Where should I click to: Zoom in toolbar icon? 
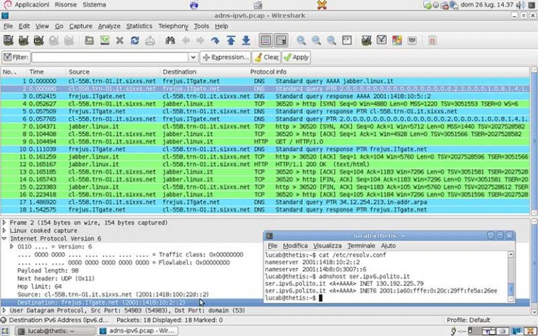pyautogui.click(x=301, y=41)
